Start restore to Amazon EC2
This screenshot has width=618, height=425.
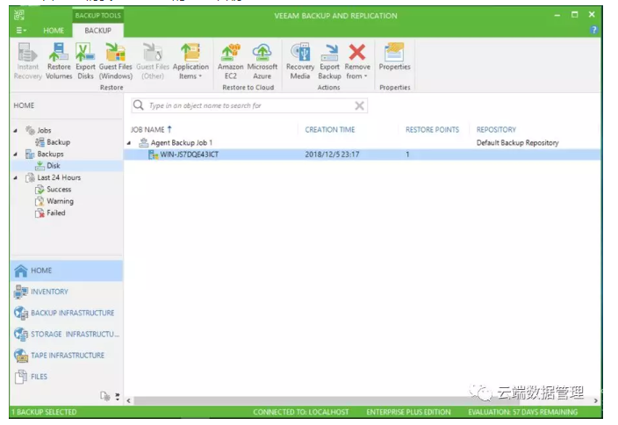tap(231, 61)
